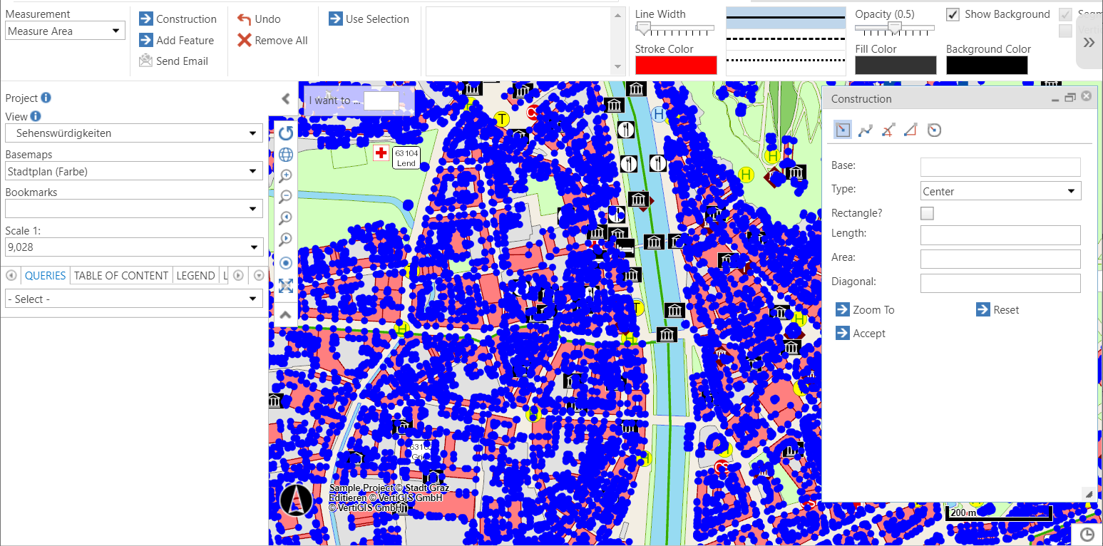1103x546 pixels.
Task: Click the zoom out magnifier icon
Action: [x=286, y=197]
